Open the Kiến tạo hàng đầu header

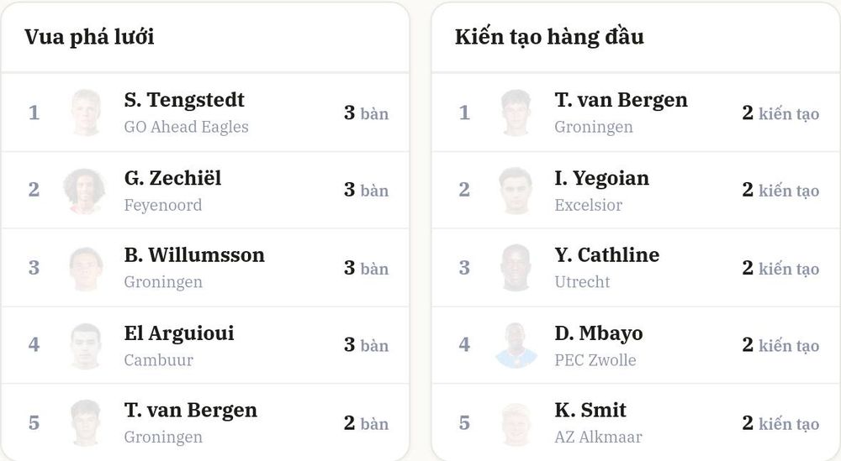(549, 37)
